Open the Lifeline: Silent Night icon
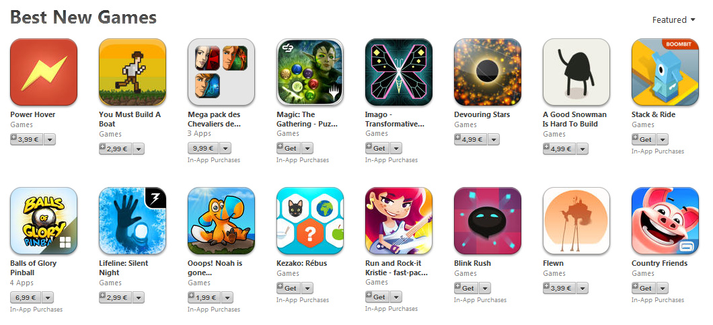Viewport: 713px width, 325px height. 133,221
